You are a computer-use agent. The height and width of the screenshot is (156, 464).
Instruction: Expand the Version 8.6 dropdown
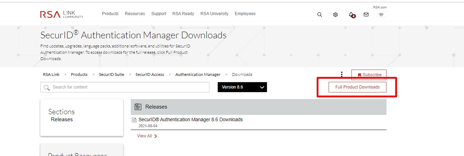point(242,87)
